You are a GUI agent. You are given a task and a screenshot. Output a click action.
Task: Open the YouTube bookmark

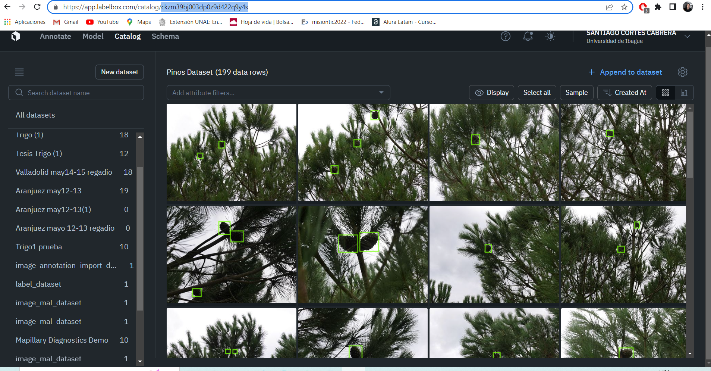(103, 22)
